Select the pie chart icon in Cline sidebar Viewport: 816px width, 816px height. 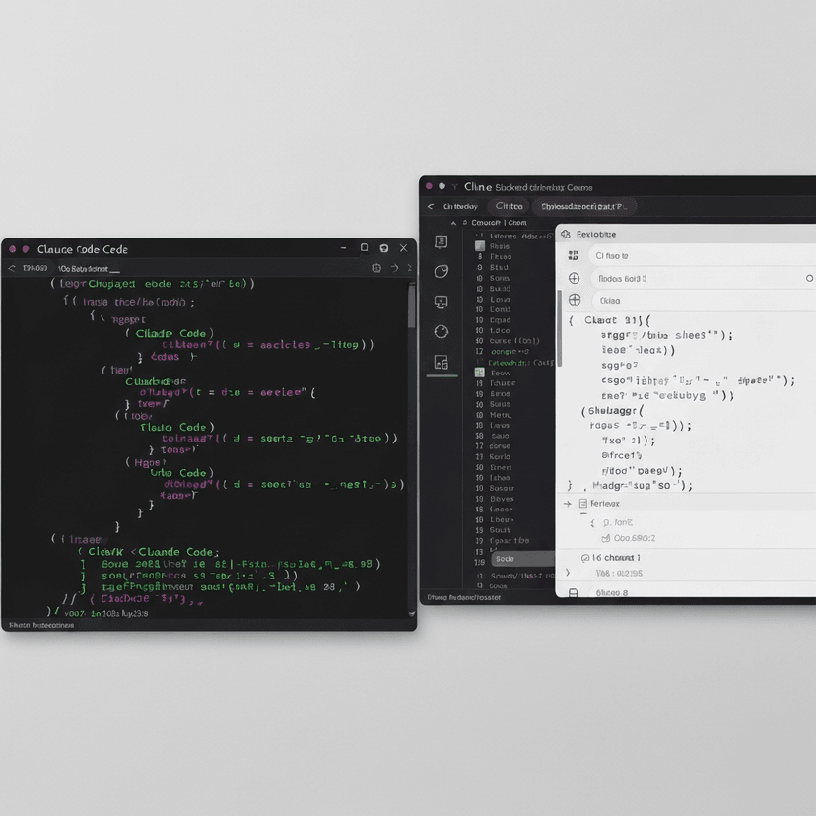click(x=441, y=272)
